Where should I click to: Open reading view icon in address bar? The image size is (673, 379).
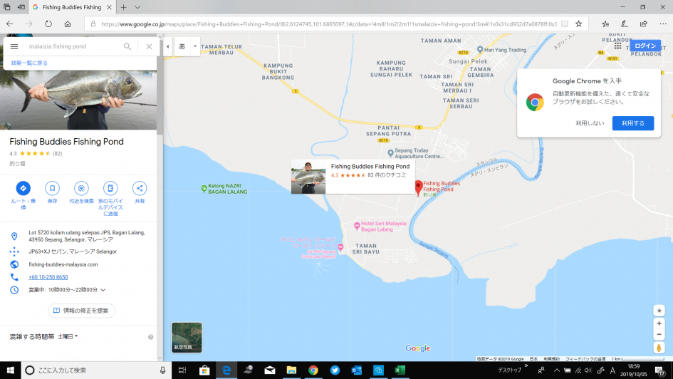[x=565, y=24]
